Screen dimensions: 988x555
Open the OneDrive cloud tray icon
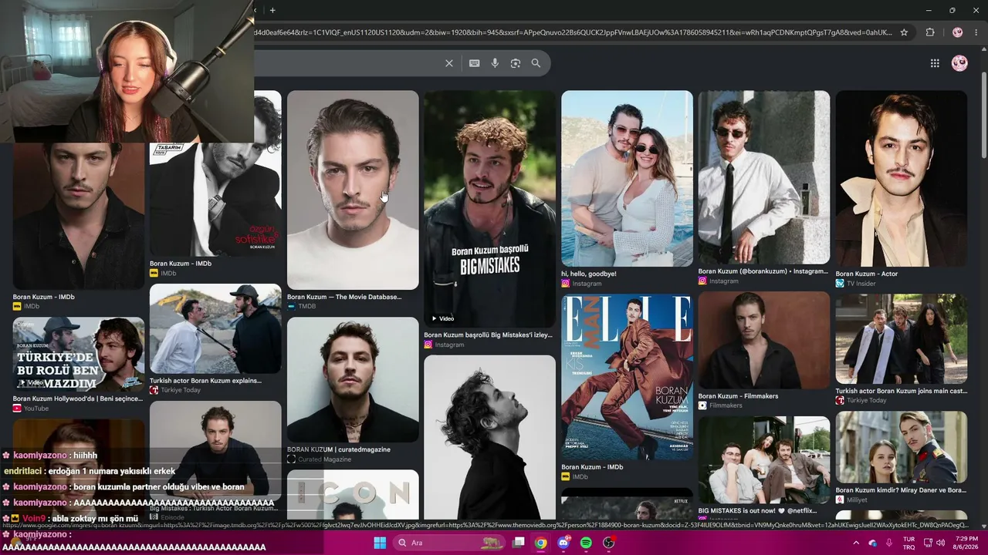872,543
